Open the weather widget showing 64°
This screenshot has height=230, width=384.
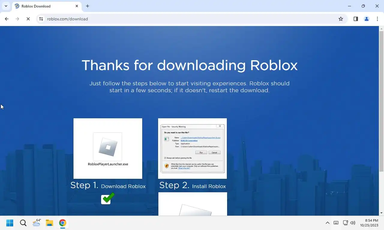point(37,223)
